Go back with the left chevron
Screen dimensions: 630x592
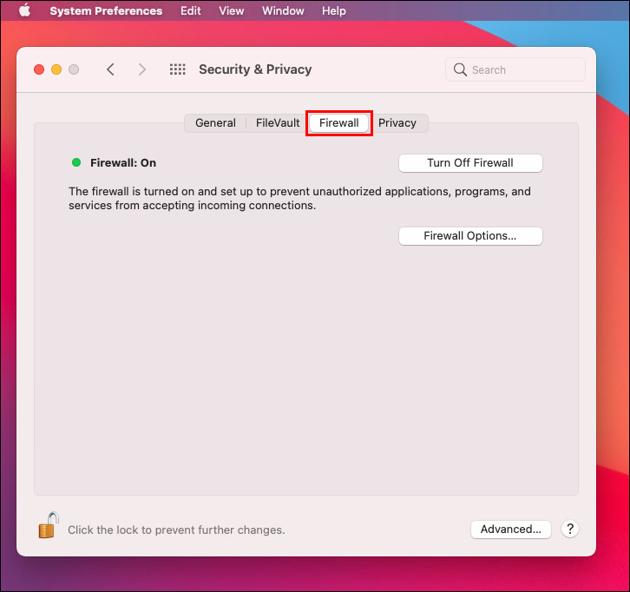pos(110,69)
